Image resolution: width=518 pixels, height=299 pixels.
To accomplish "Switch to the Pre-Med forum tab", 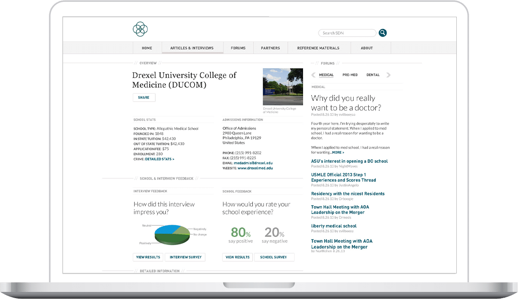I will click(350, 75).
